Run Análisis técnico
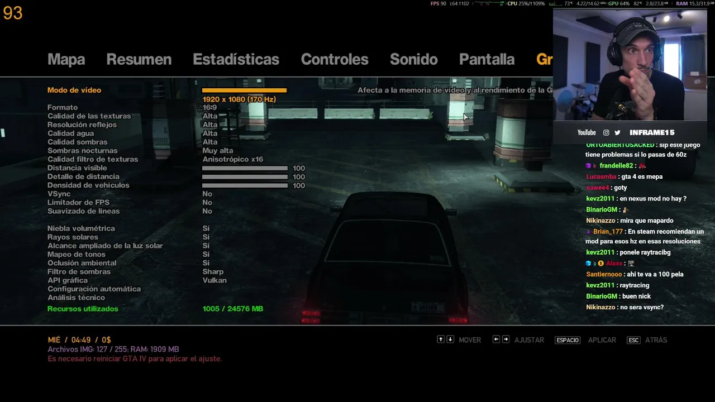 [76, 298]
